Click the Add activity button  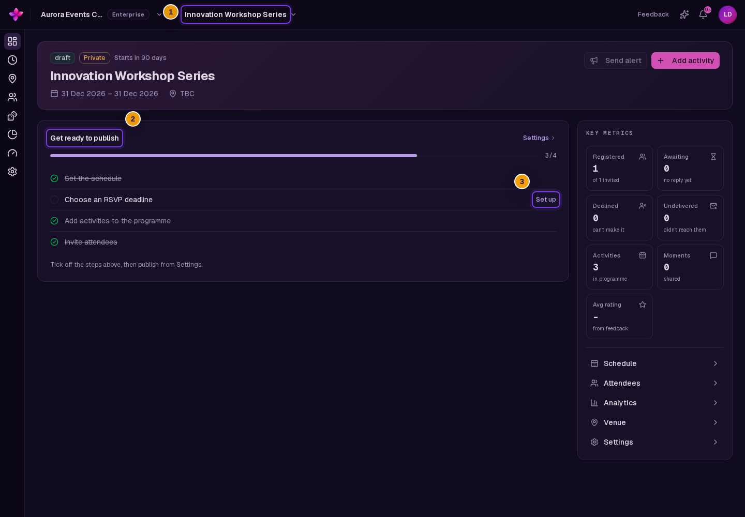686,60
